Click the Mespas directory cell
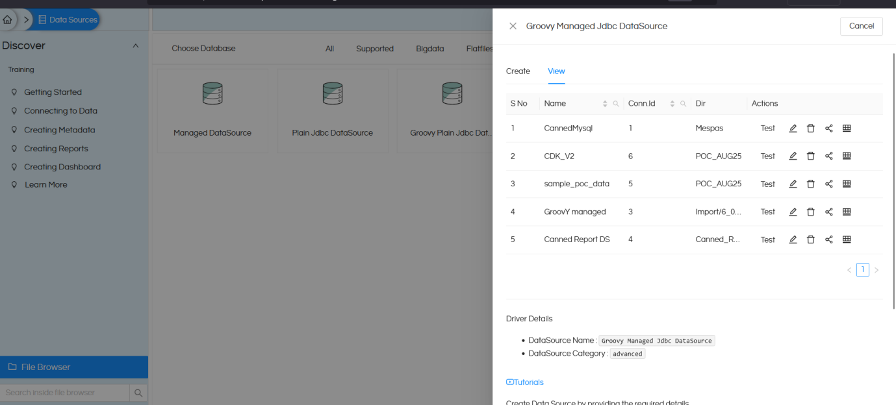 pos(709,129)
